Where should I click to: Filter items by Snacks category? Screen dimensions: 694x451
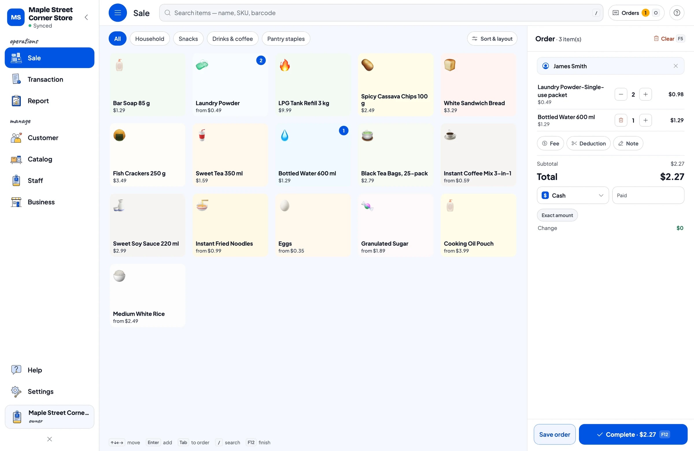coord(188,39)
